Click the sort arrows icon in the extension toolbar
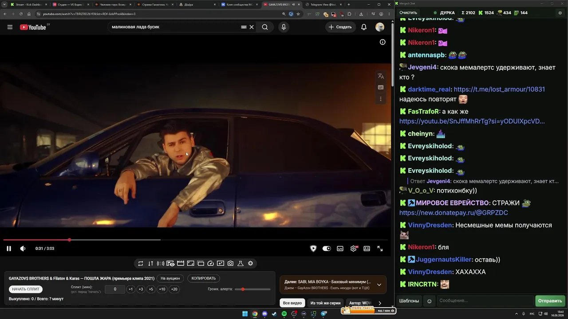 (151, 263)
